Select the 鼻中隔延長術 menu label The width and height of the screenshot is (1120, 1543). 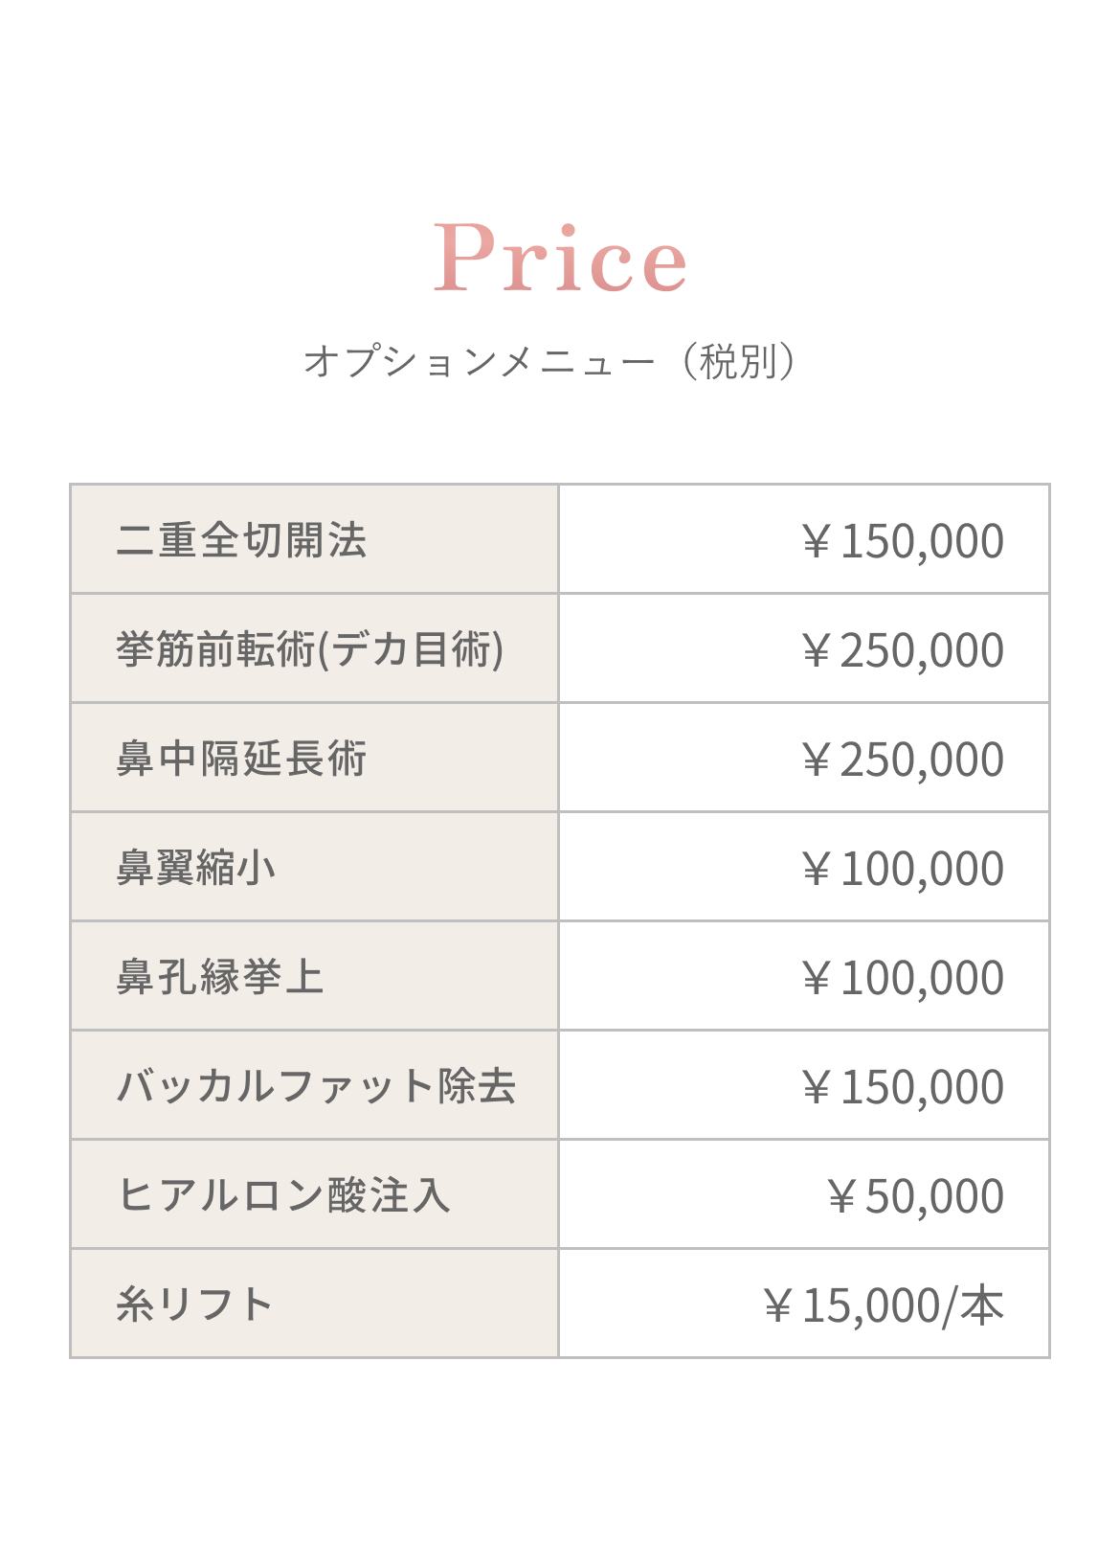pyautogui.click(x=241, y=759)
